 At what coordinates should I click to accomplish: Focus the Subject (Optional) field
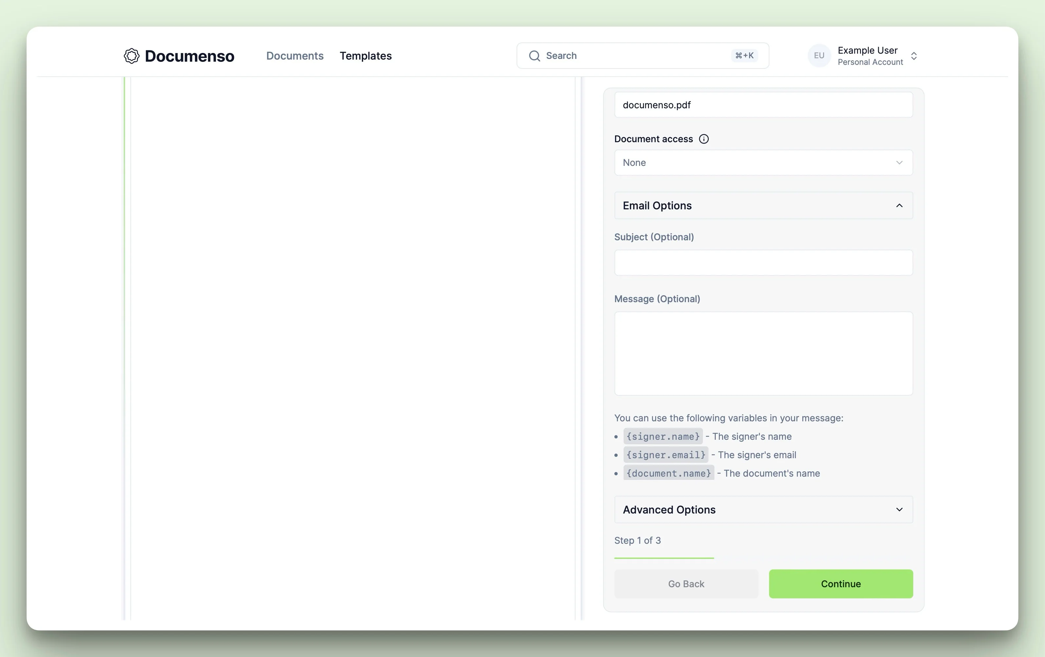[763, 263]
